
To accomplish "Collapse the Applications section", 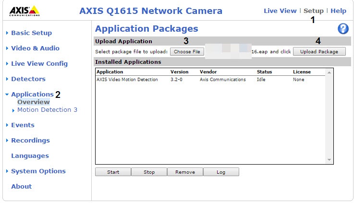I will pos(32,95).
